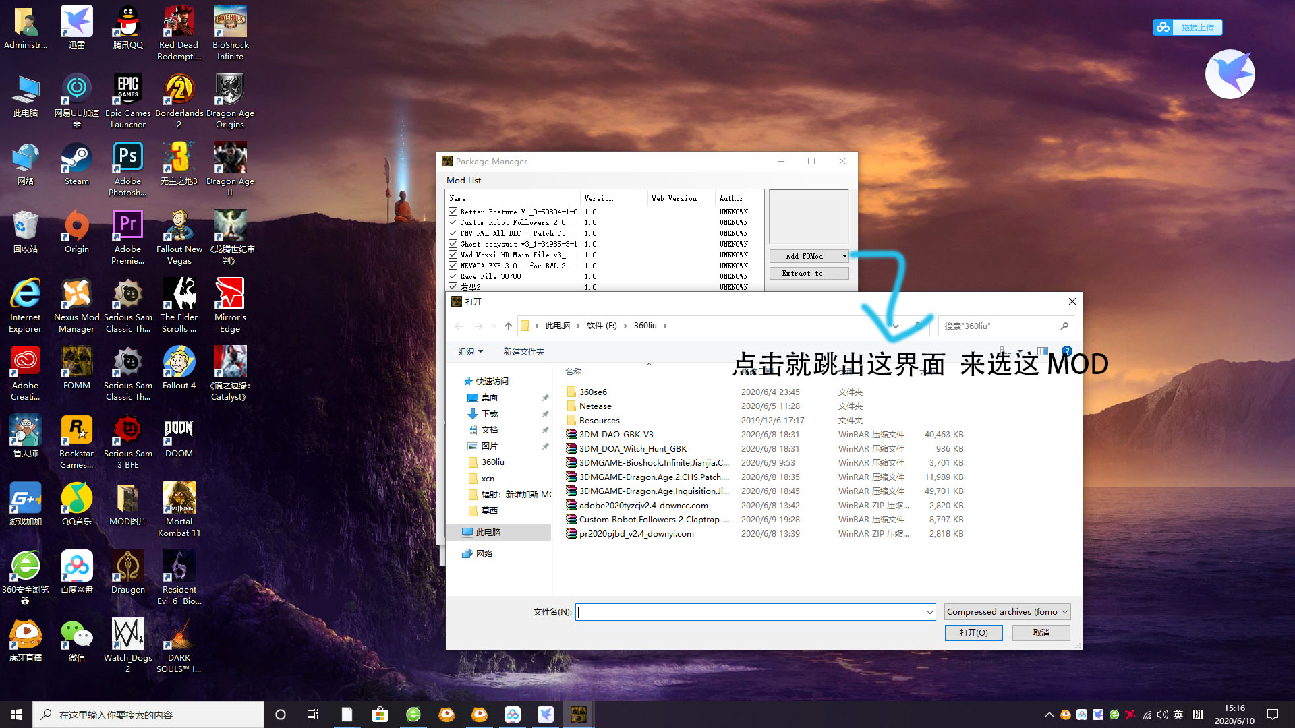This screenshot has height=728, width=1295.
Task: Click the up-folder arrow in file dialog
Action: (x=509, y=326)
